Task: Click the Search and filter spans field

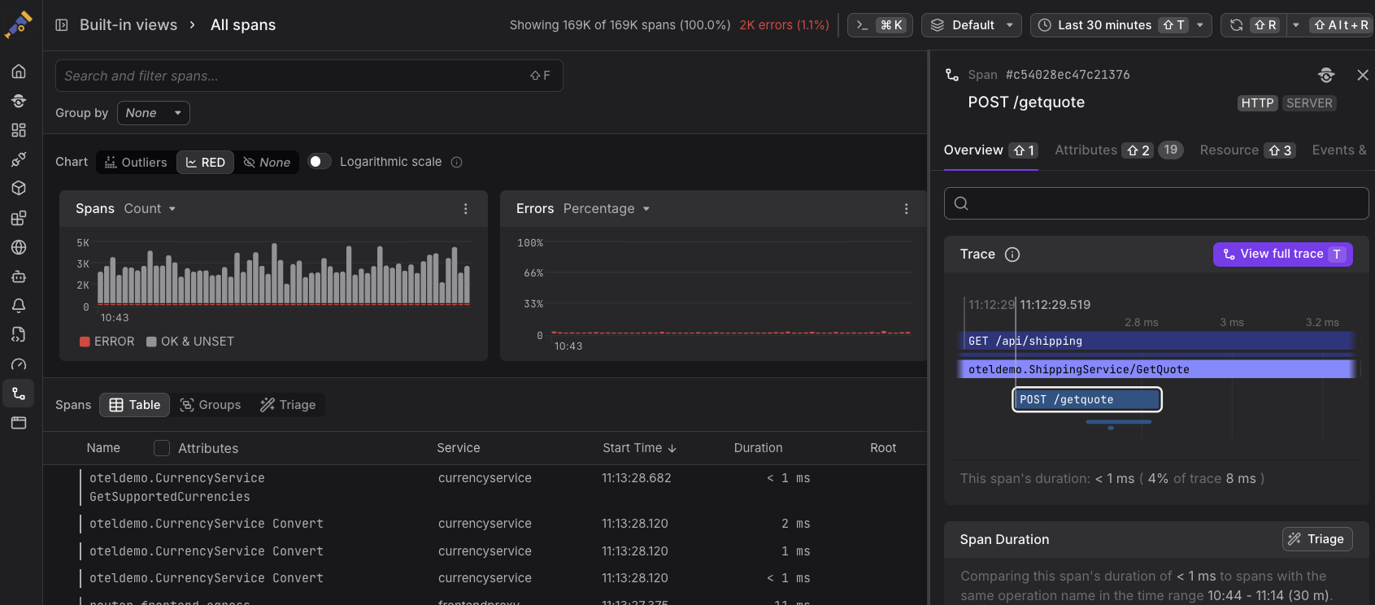Action: point(293,76)
